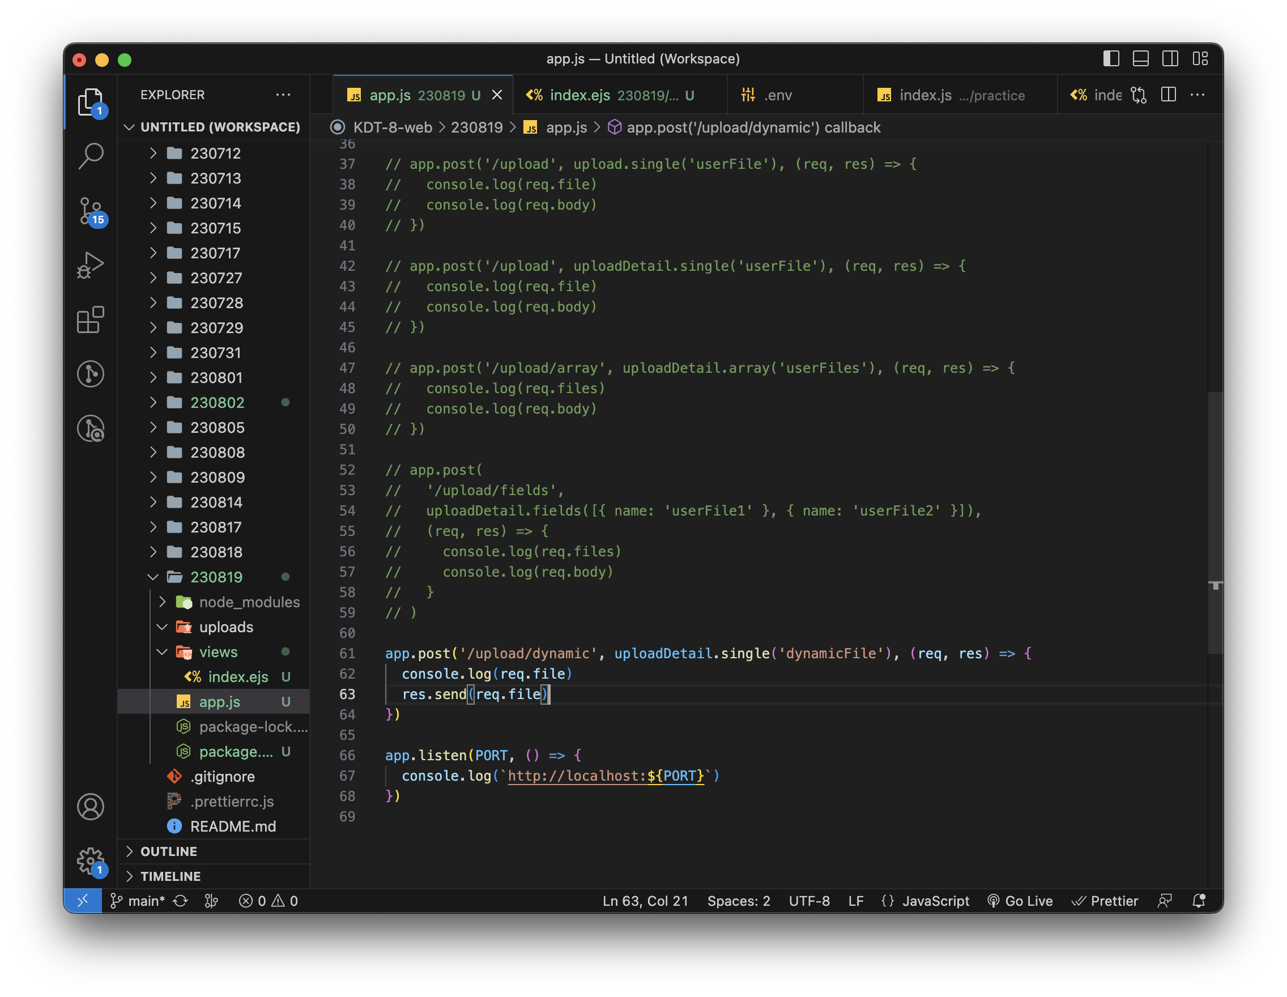Viewport: 1287px width, 997px height.
Task: Open notifications bell in status bar
Action: (1199, 901)
